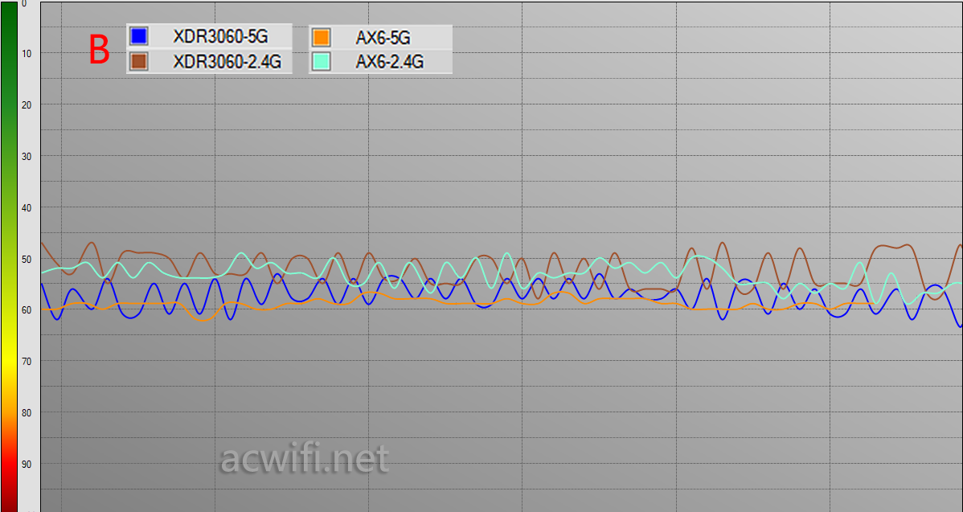Click the 50 value on signal axis
Image resolution: width=963 pixels, height=512 pixels.
(x=27, y=259)
